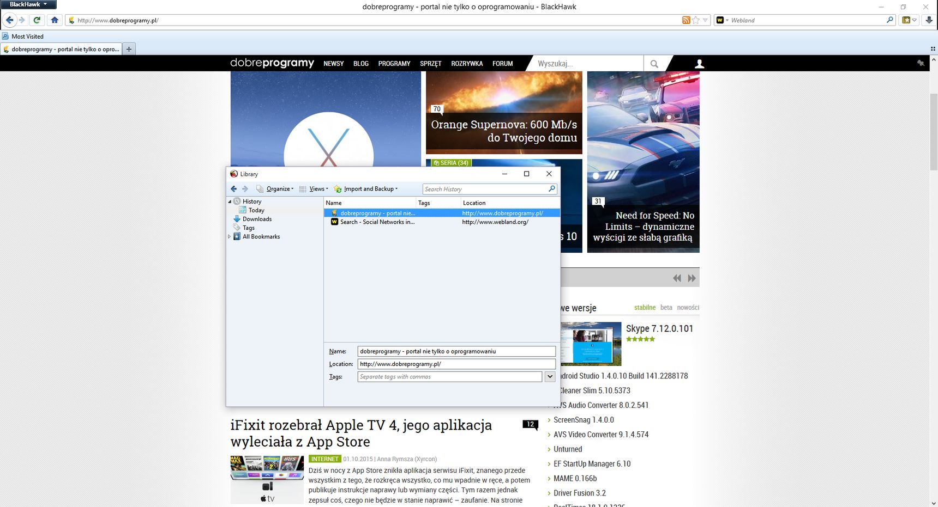Select the dobreprogramy browser tab
Viewport: 938px width, 507px height.
tap(61, 49)
